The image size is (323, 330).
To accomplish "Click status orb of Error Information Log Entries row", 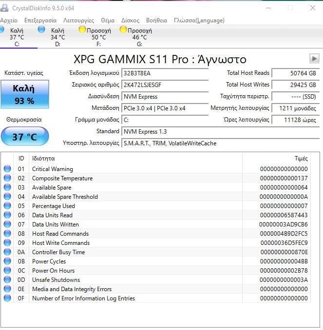I will pos(7,298).
